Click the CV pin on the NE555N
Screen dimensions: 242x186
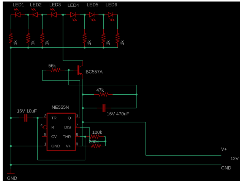pos(54,136)
